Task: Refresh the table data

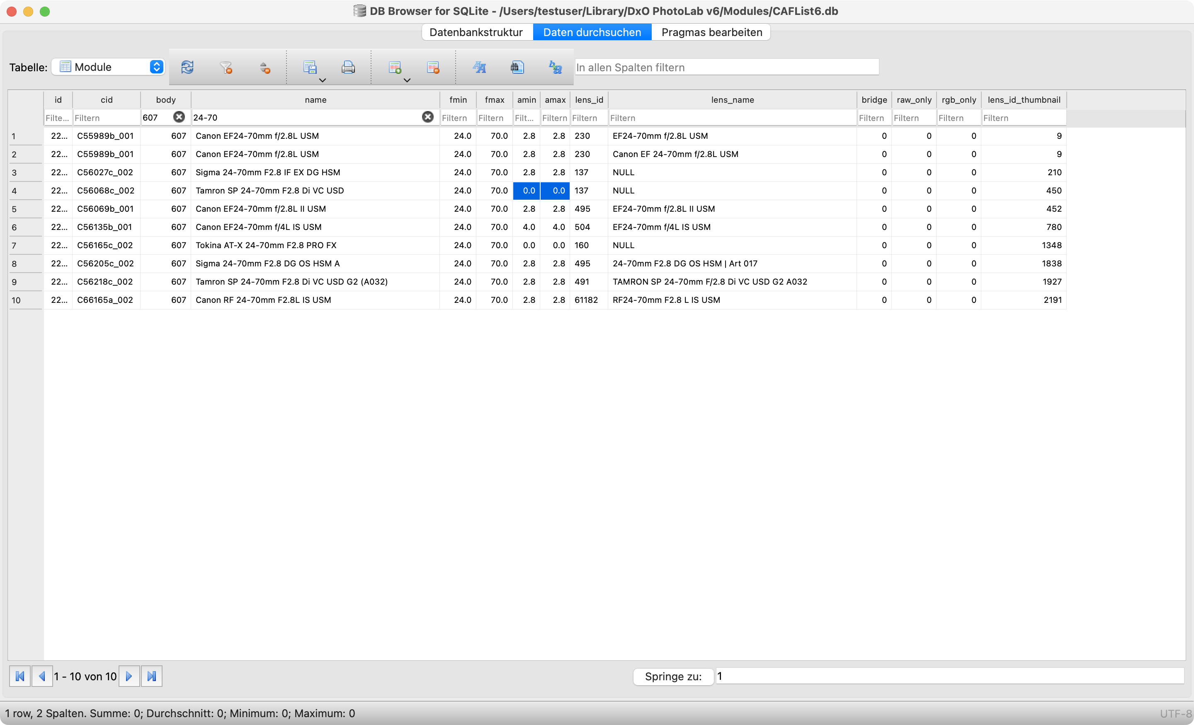Action: (x=187, y=67)
